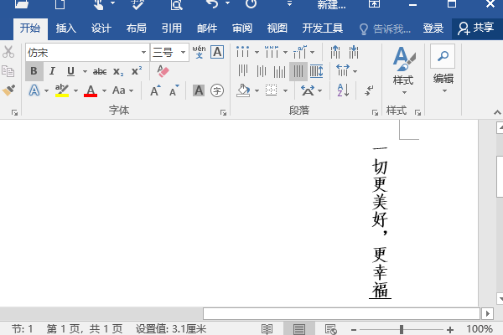Image resolution: width=503 pixels, height=335 pixels.
Task: Select the Format Painter brush
Action: coord(8,90)
